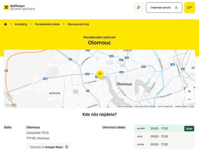
Task: Click the Kde nás najdete? heading
Action: tap(99, 114)
